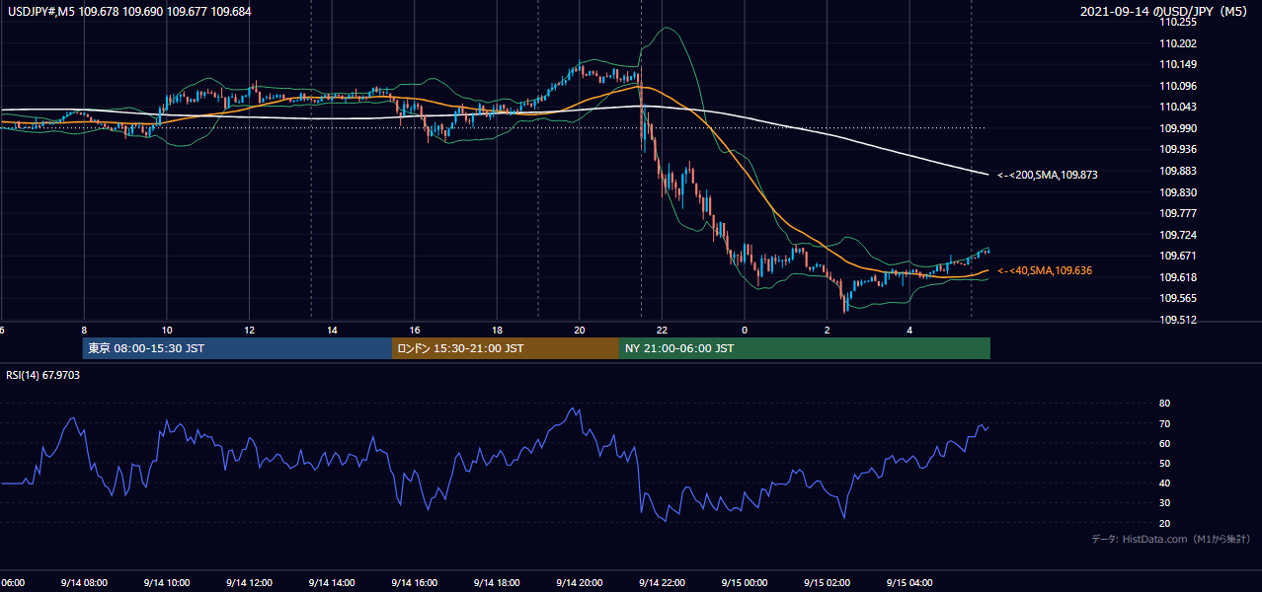1262x592 pixels.
Task: Click RSI scale value 40
Action: pyautogui.click(x=1164, y=482)
